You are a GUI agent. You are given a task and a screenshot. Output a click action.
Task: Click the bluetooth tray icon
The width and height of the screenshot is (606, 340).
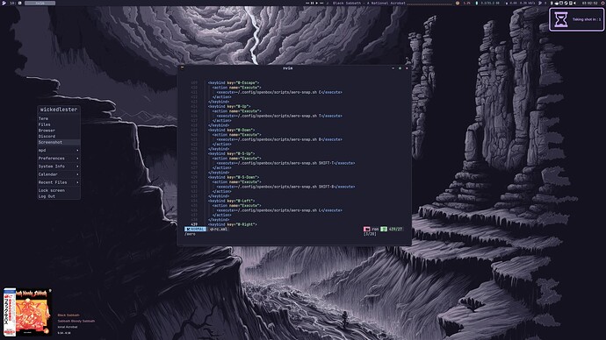pyautogui.click(x=552, y=4)
